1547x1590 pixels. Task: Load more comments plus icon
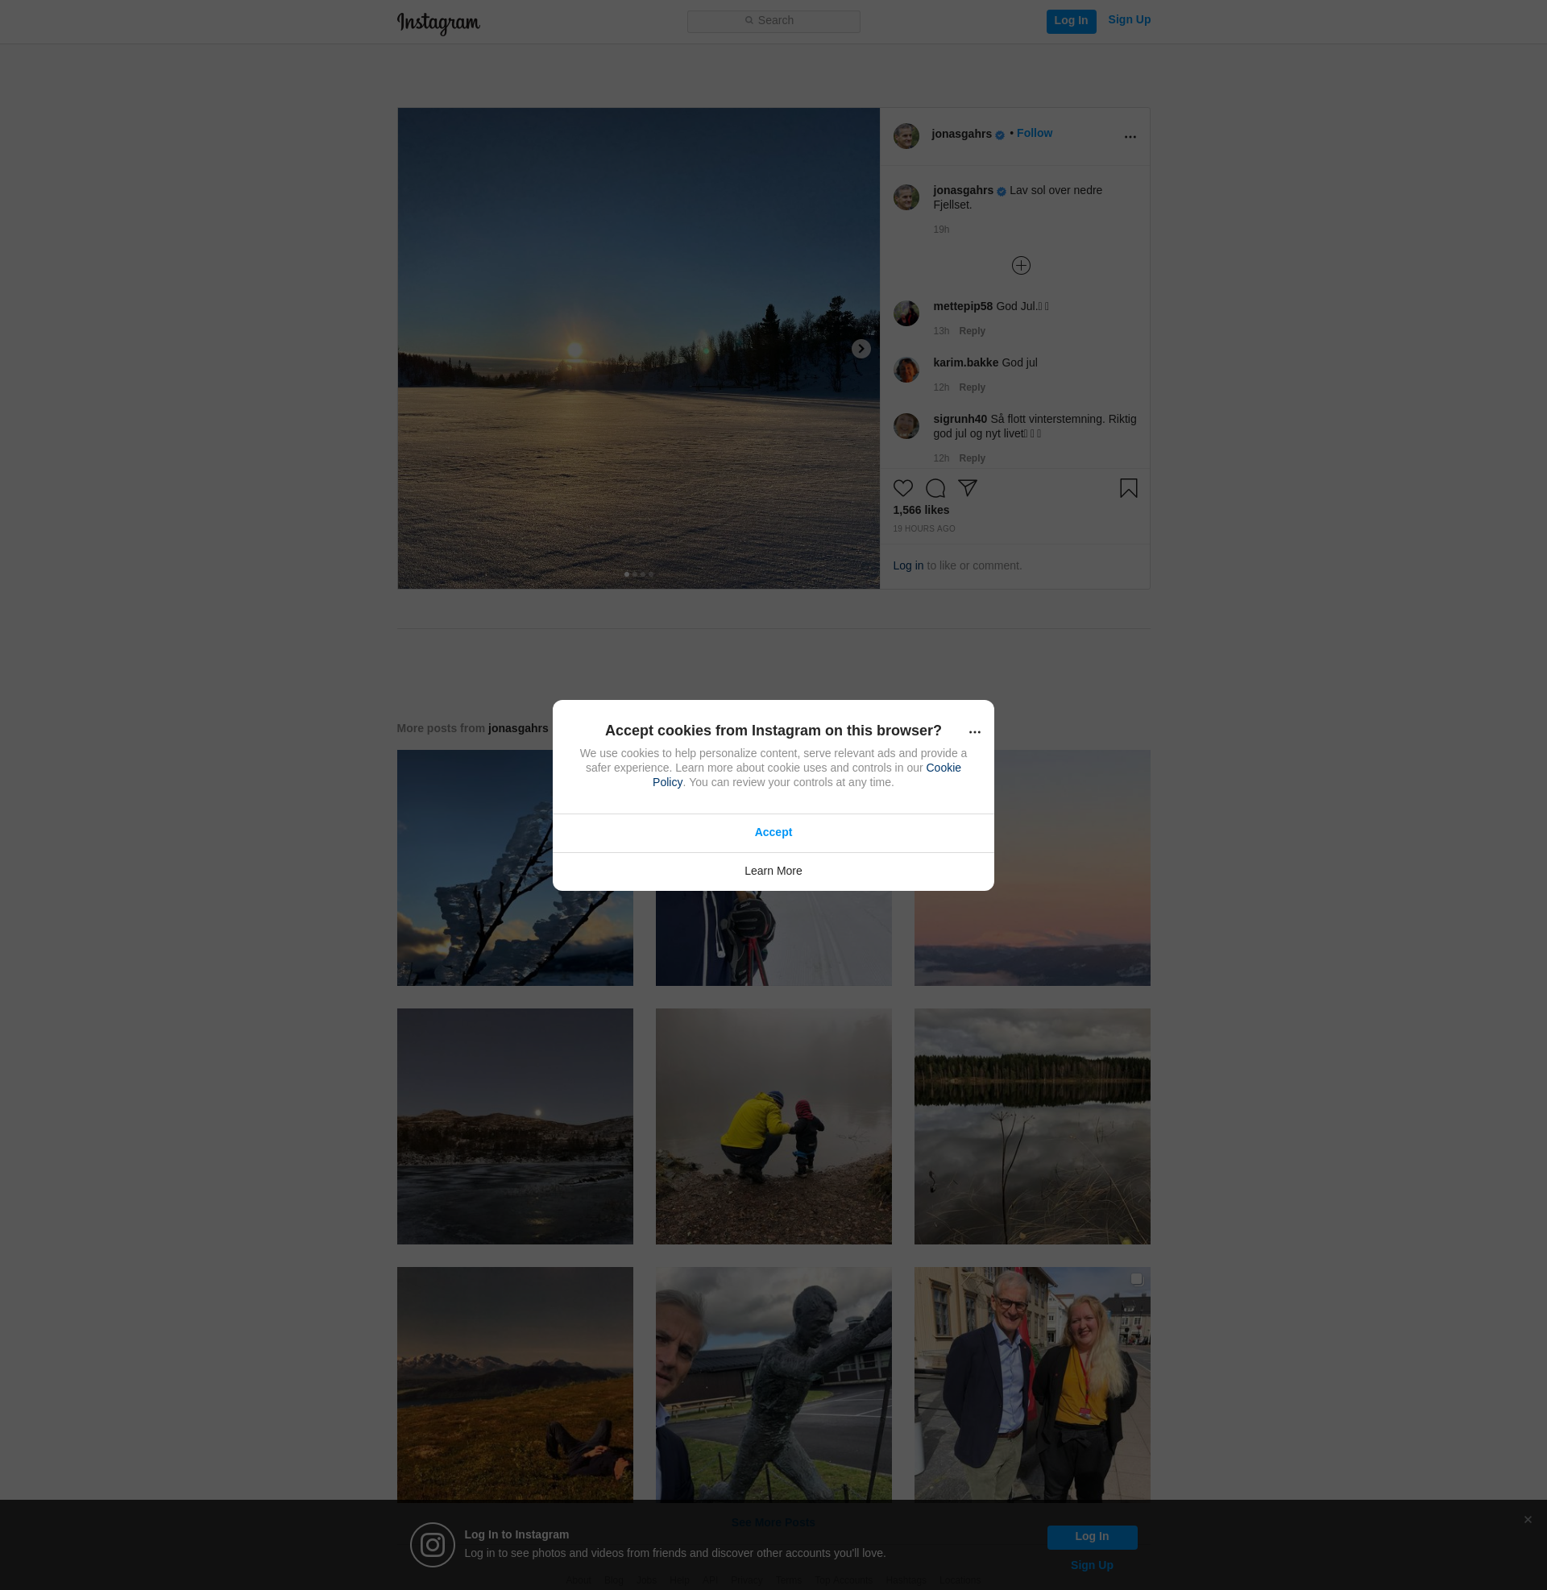[x=1021, y=266]
